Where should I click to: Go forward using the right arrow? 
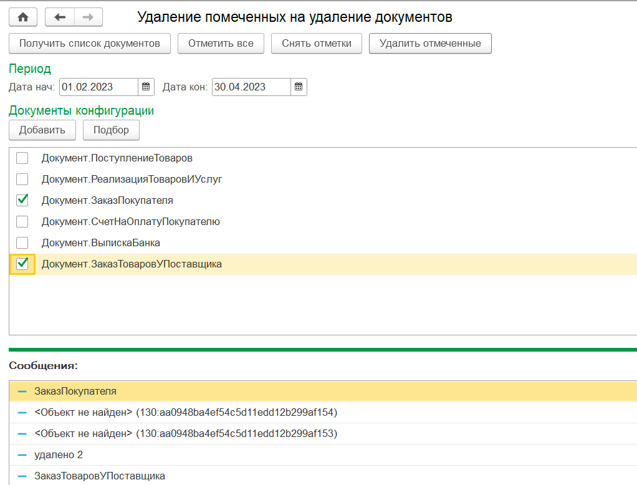(88, 17)
